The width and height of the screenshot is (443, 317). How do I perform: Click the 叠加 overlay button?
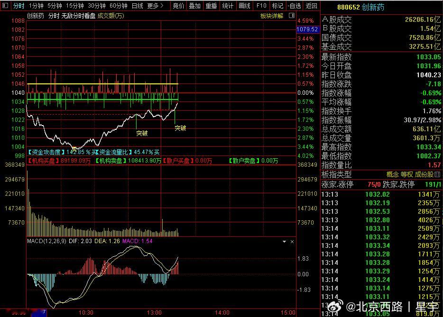(194, 6)
